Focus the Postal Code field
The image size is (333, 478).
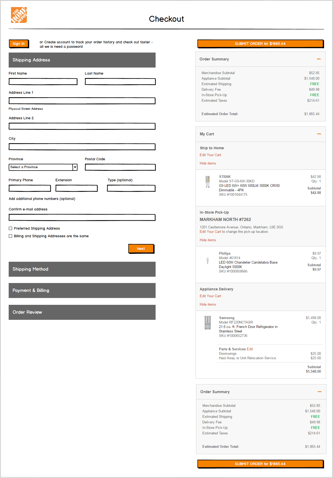[x=120, y=167]
